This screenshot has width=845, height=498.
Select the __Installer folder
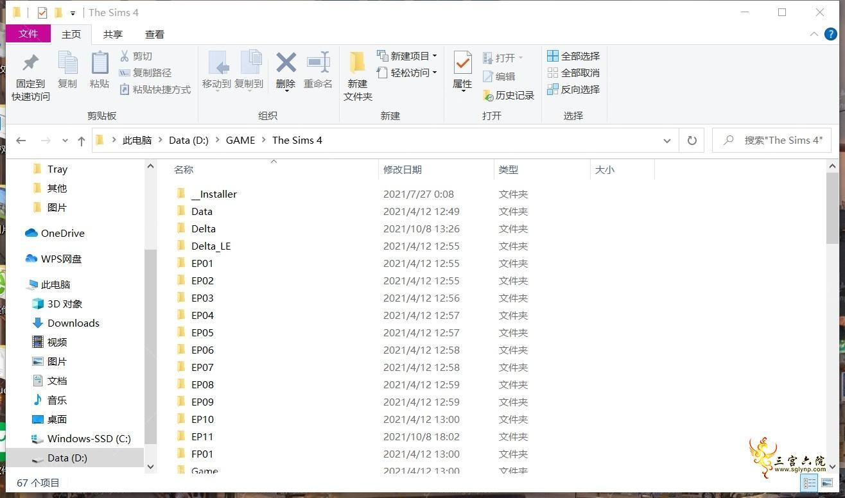[214, 194]
